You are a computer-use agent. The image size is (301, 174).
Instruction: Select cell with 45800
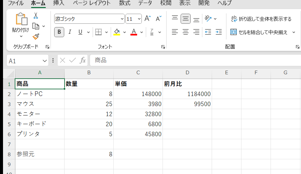[138, 134]
